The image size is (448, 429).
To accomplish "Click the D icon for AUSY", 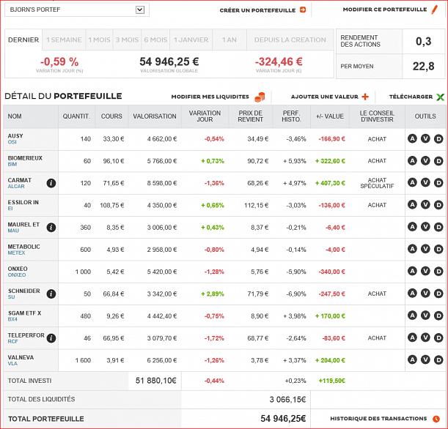I will 438,138.
